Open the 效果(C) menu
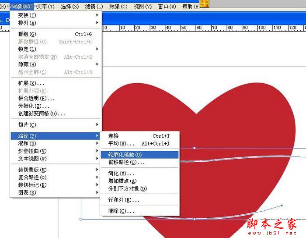 (118, 7)
